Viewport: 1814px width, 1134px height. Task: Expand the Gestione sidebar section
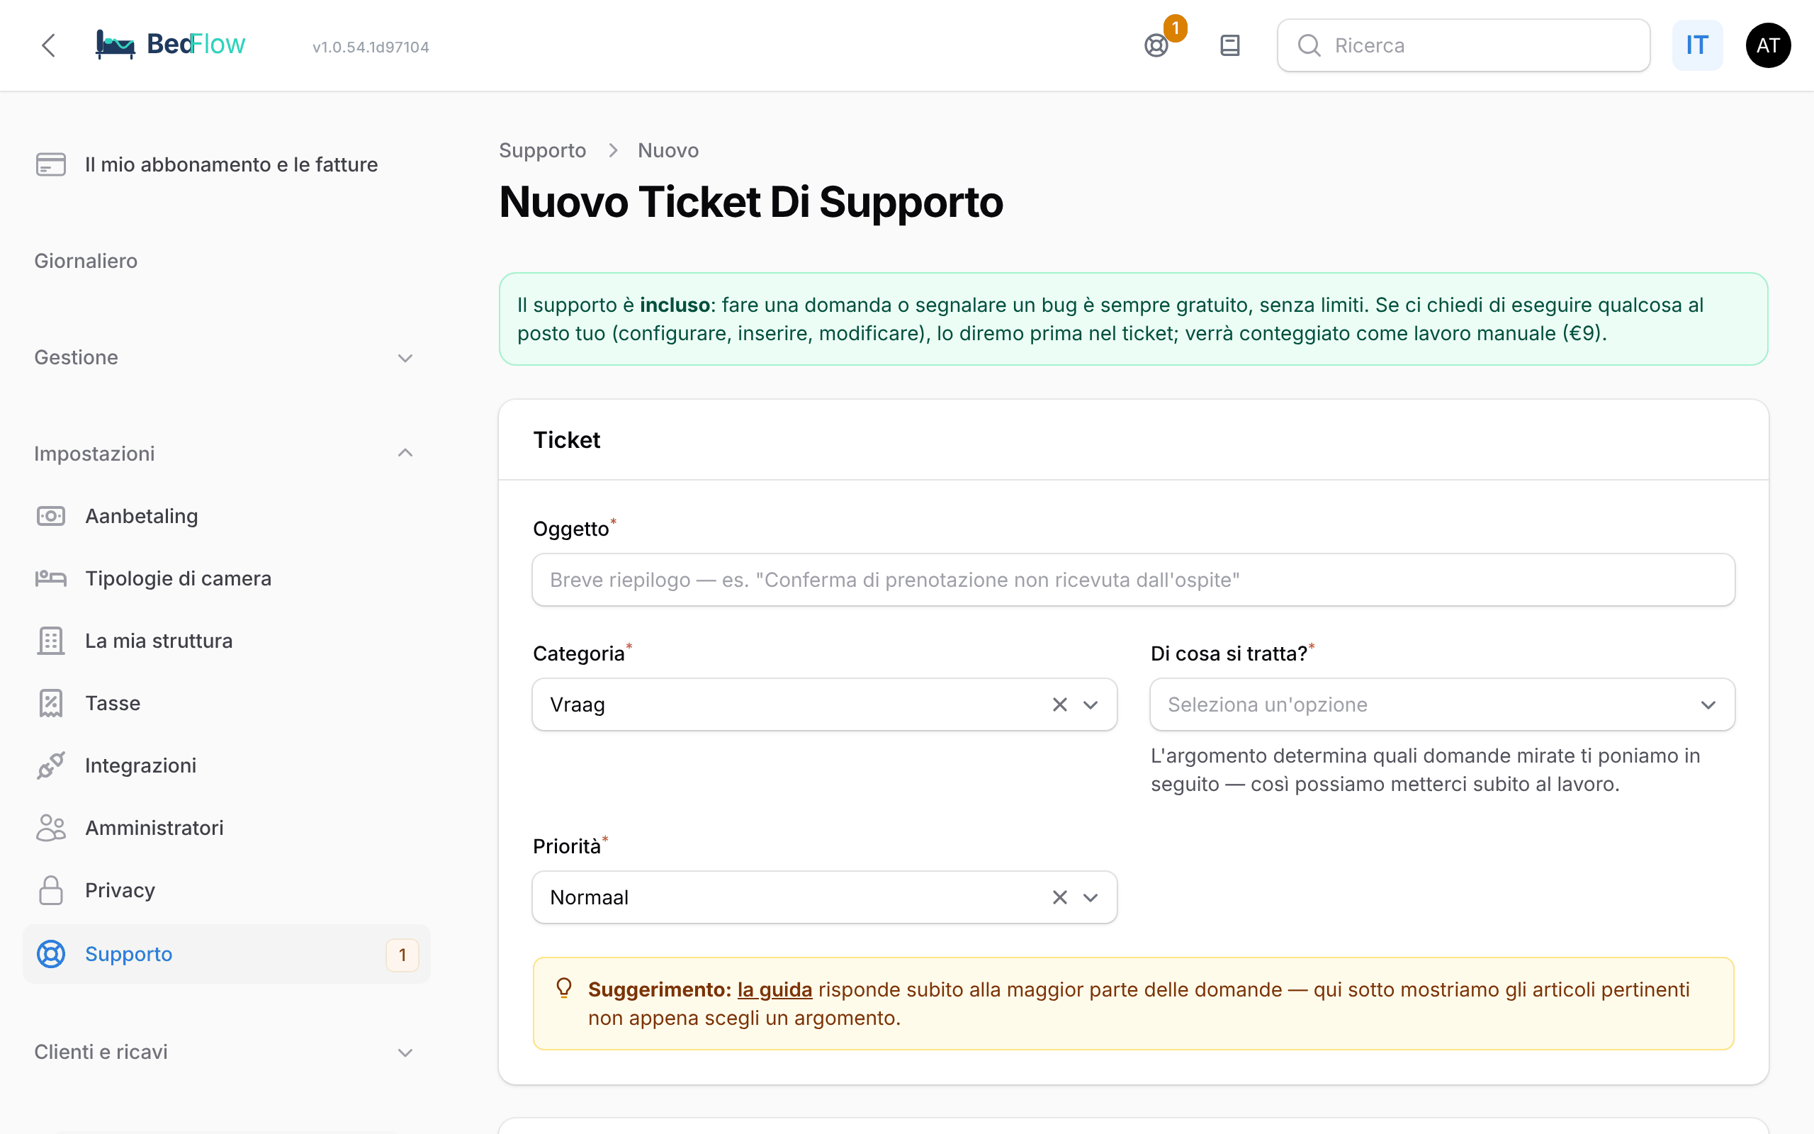pos(225,357)
